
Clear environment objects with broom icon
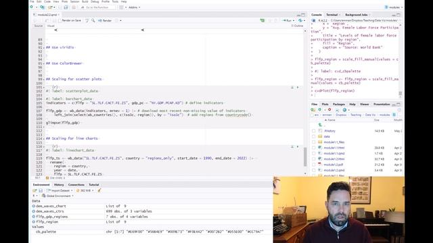[99, 190]
